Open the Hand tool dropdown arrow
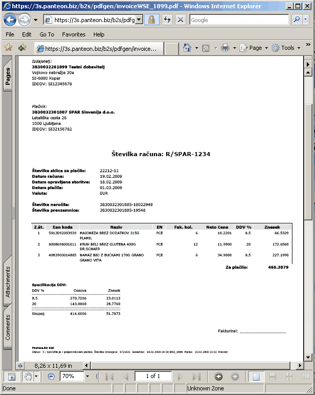315x395 pixels. (x=36, y=377)
